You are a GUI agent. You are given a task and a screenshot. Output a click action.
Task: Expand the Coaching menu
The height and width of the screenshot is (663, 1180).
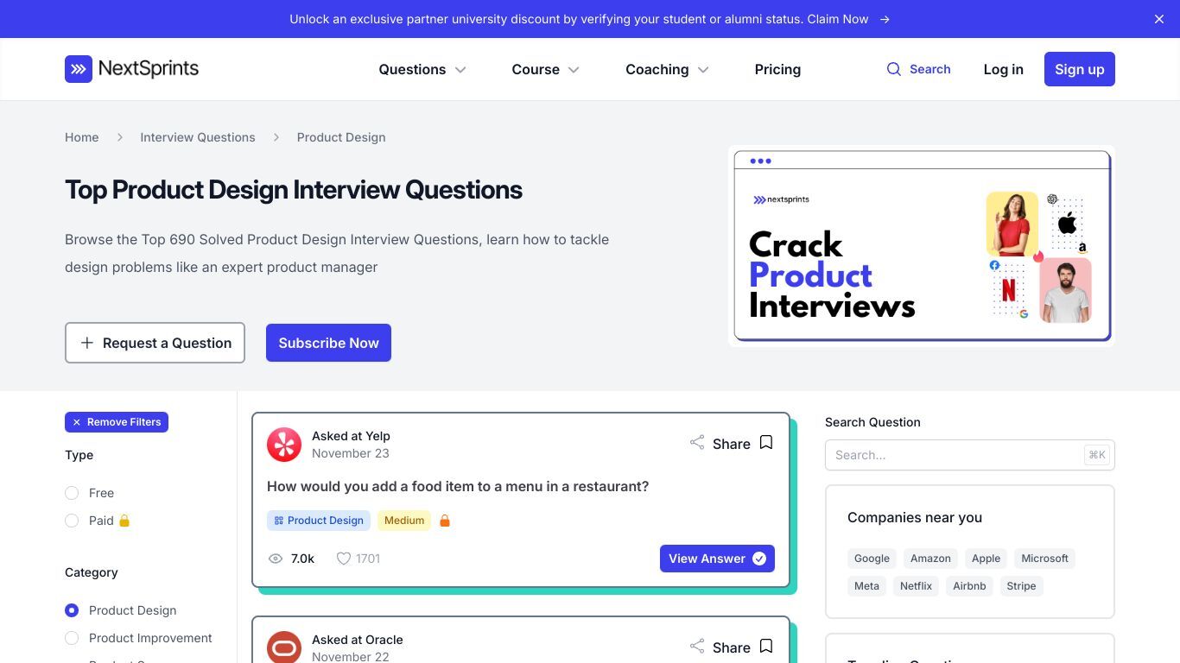click(667, 69)
